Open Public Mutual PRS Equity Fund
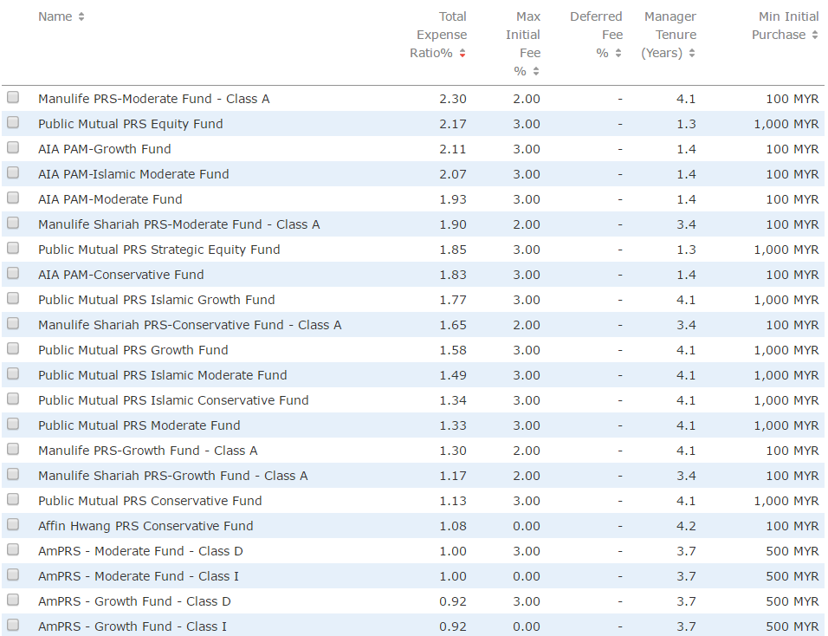This screenshot has height=636, width=828. coord(131,124)
